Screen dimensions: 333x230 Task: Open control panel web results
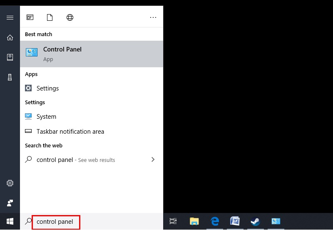click(92, 160)
